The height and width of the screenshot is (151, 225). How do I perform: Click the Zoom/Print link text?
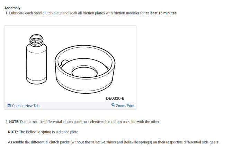pyautogui.click(x=125, y=106)
